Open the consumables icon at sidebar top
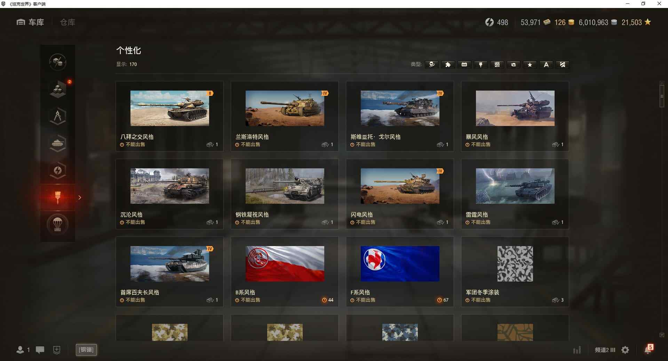This screenshot has width=668, height=361. pyautogui.click(x=58, y=62)
